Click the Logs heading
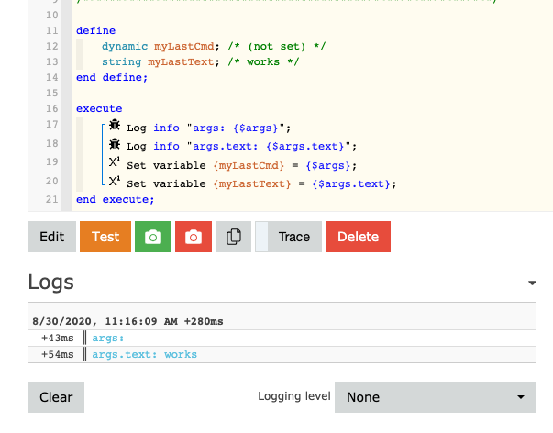This screenshot has height=433, width=553. tap(50, 283)
